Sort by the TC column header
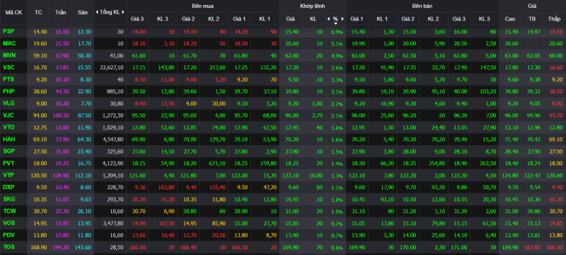The width and height of the screenshot is (566, 255). tap(38, 12)
